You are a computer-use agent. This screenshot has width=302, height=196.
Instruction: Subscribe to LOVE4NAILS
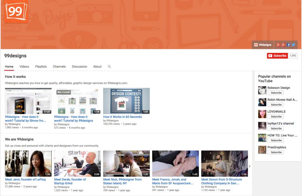pos(276,117)
